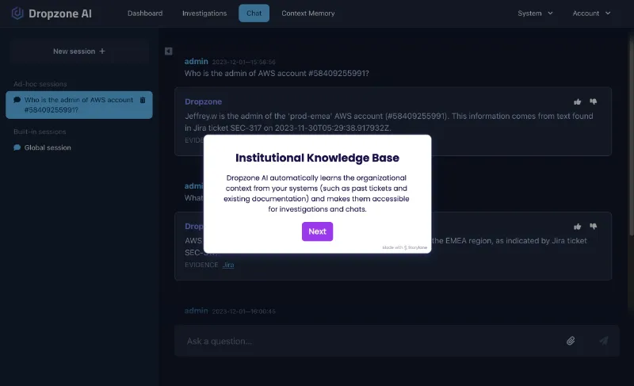
Task: Delete the AWS account session via trash icon
Action: pyautogui.click(x=143, y=100)
